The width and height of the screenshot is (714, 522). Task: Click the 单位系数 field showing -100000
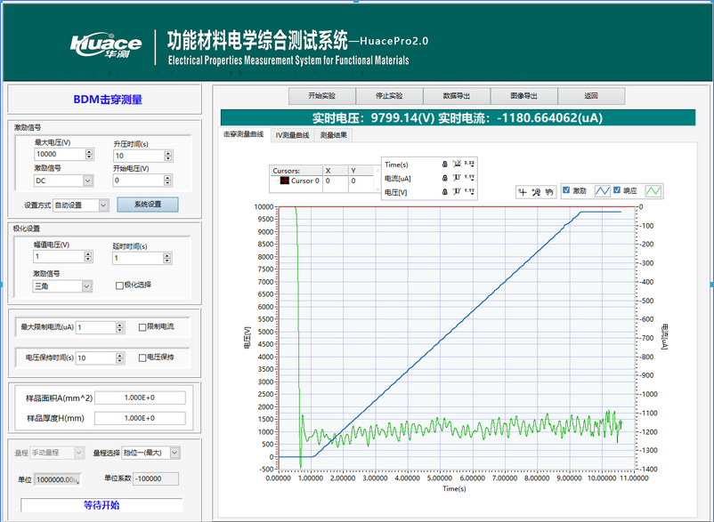tap(156, 478)
